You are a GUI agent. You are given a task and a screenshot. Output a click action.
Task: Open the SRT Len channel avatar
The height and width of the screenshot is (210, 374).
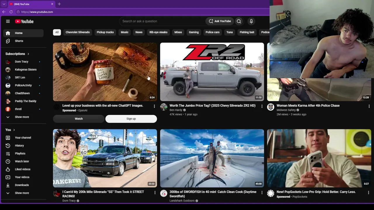click(8, 77)
